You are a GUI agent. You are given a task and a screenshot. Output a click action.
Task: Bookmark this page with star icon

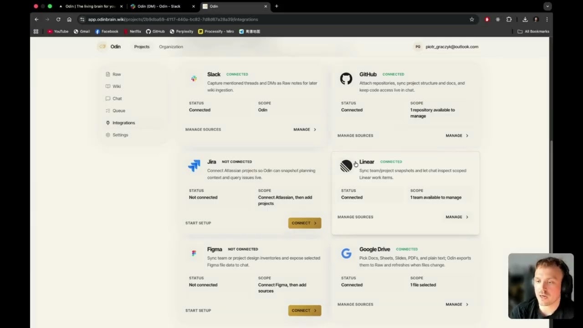tap(472, 20)
